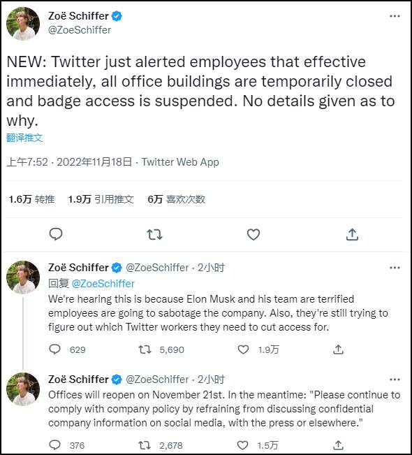Image resolution: width=412 pixels, height=455 pixels.
Task: Click the 翻译推文 translate tweet link
Action: click(x=24, y=138)
